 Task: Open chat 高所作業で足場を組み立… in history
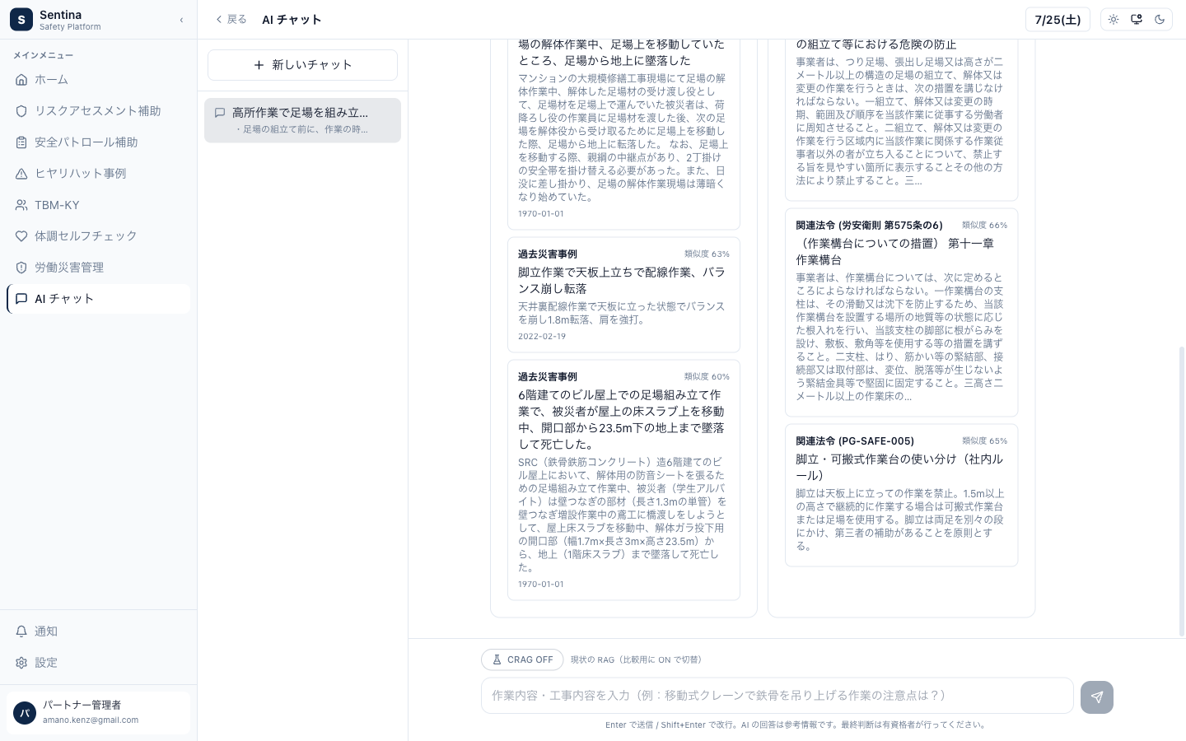click(302, 120)
